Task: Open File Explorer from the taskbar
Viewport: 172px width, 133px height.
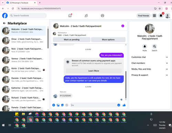Action: tap(23, 114)
